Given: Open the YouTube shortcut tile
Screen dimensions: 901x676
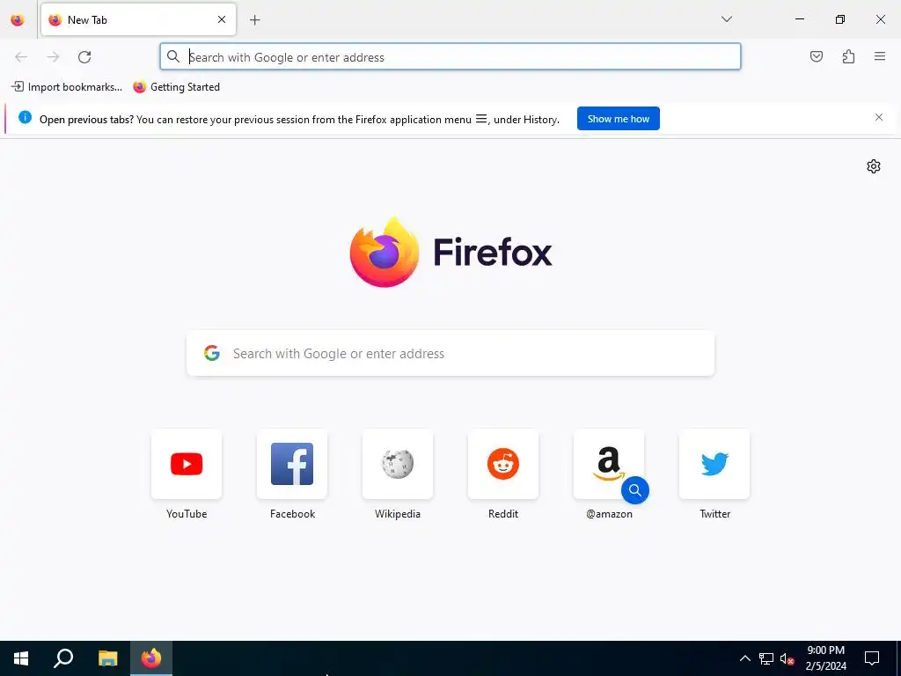Looking at the screenshot, I should point(187,464).
